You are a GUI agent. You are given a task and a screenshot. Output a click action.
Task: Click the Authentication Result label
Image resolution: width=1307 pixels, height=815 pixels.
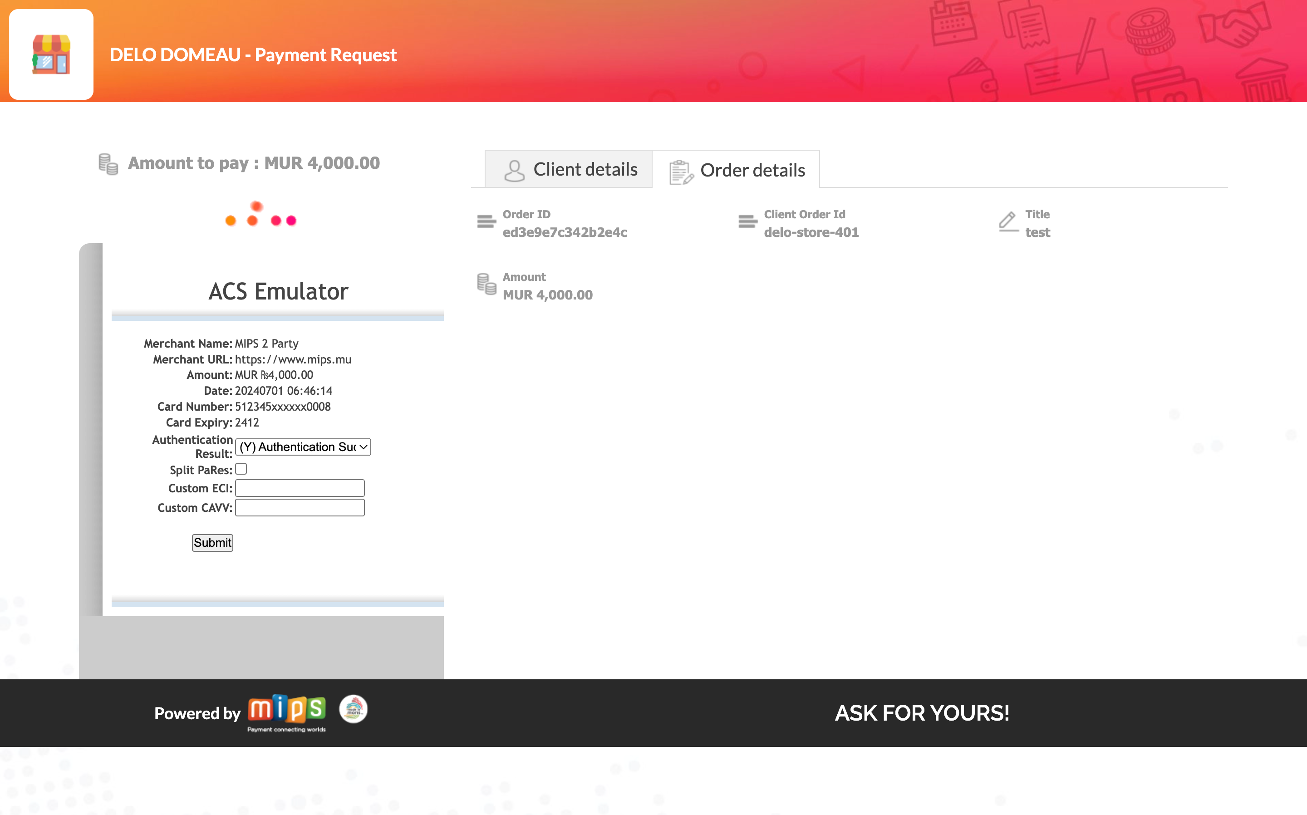[x=192, y=447]
